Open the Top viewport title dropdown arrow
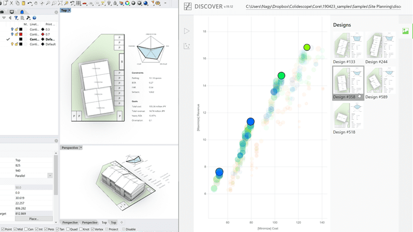This screenshot has width=413, height=232. pos(69,10)
